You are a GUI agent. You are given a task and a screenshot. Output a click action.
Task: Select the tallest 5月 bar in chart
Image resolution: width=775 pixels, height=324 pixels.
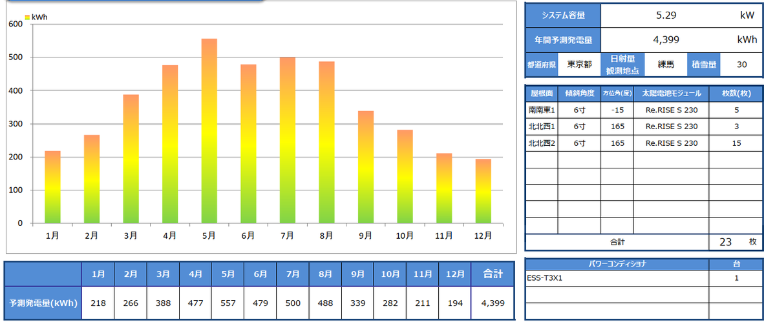209,131
